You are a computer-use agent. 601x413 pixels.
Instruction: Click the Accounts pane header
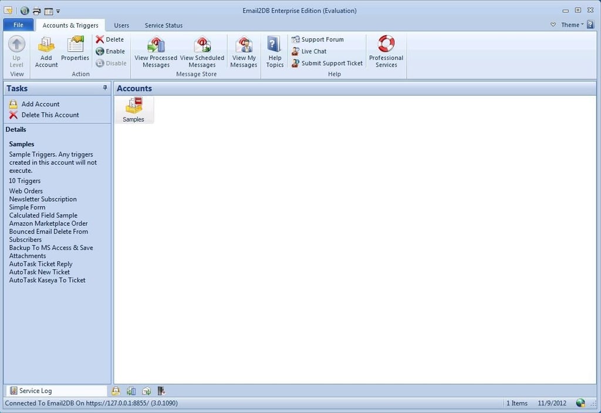click(x=355, y=89)
